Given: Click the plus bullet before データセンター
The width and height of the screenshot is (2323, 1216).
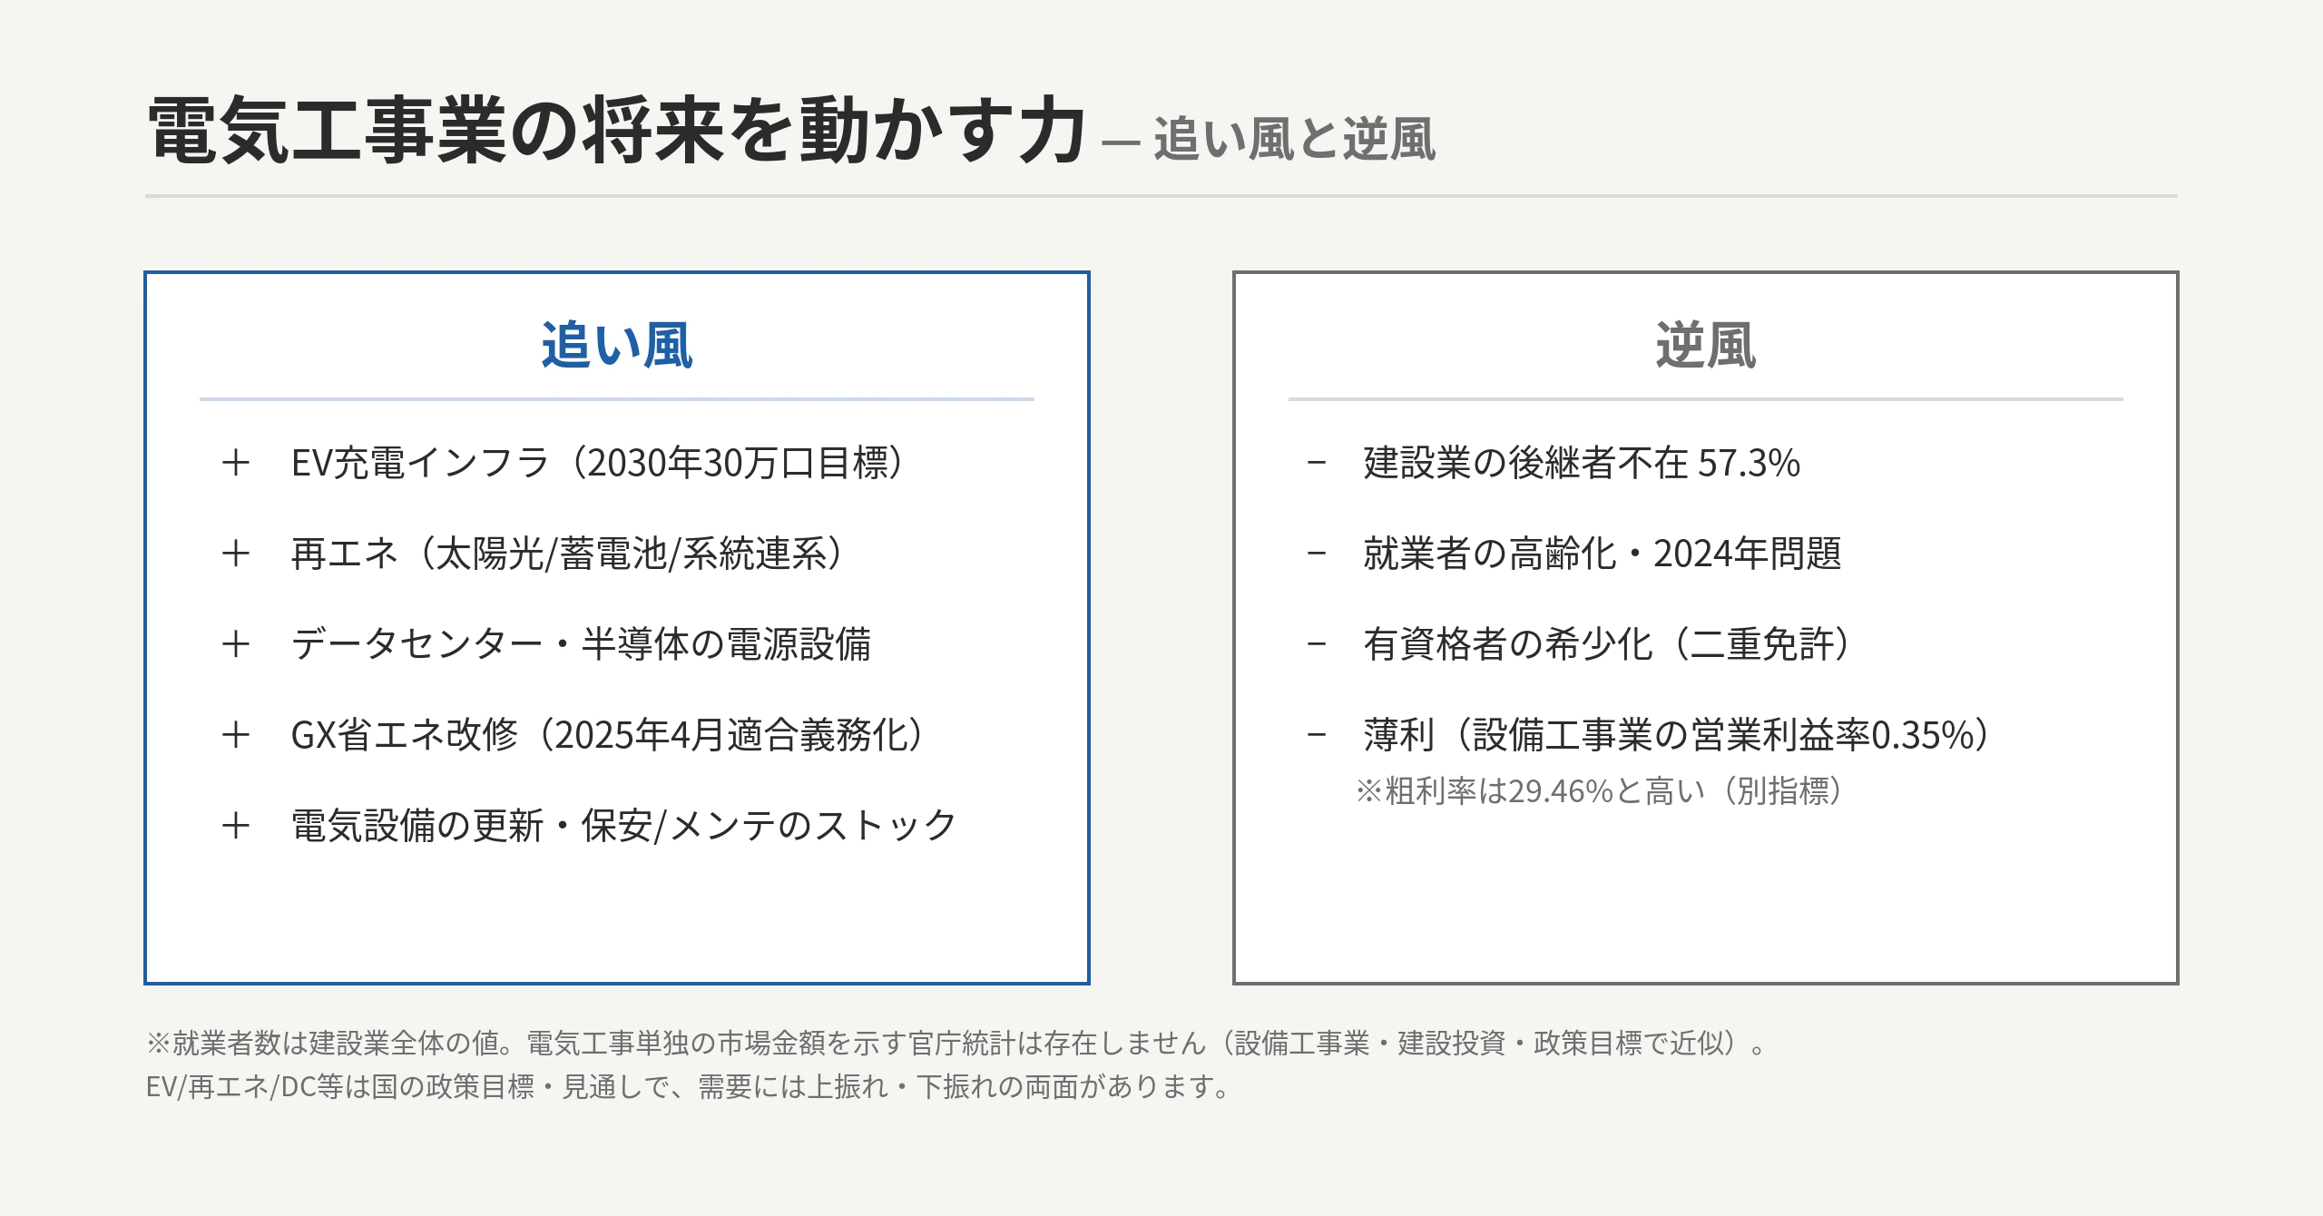Looking at the screenshot, I should tap(236, 644).
